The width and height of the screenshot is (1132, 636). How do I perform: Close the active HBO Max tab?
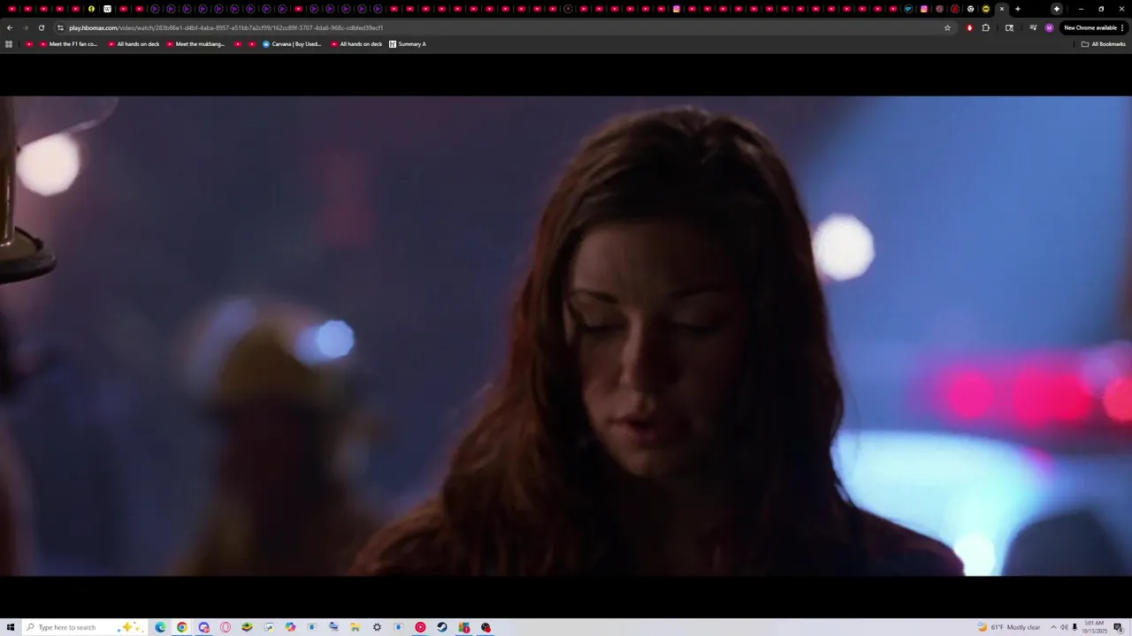coord(1001,9)
